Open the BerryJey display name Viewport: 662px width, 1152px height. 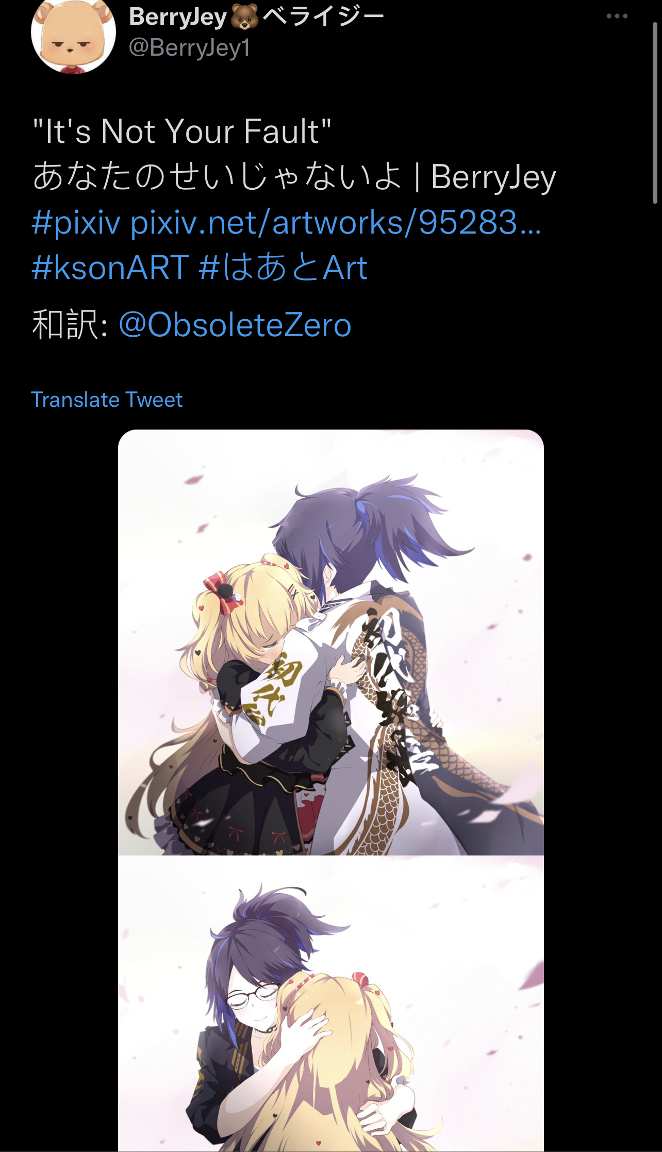tap(177, 17)
